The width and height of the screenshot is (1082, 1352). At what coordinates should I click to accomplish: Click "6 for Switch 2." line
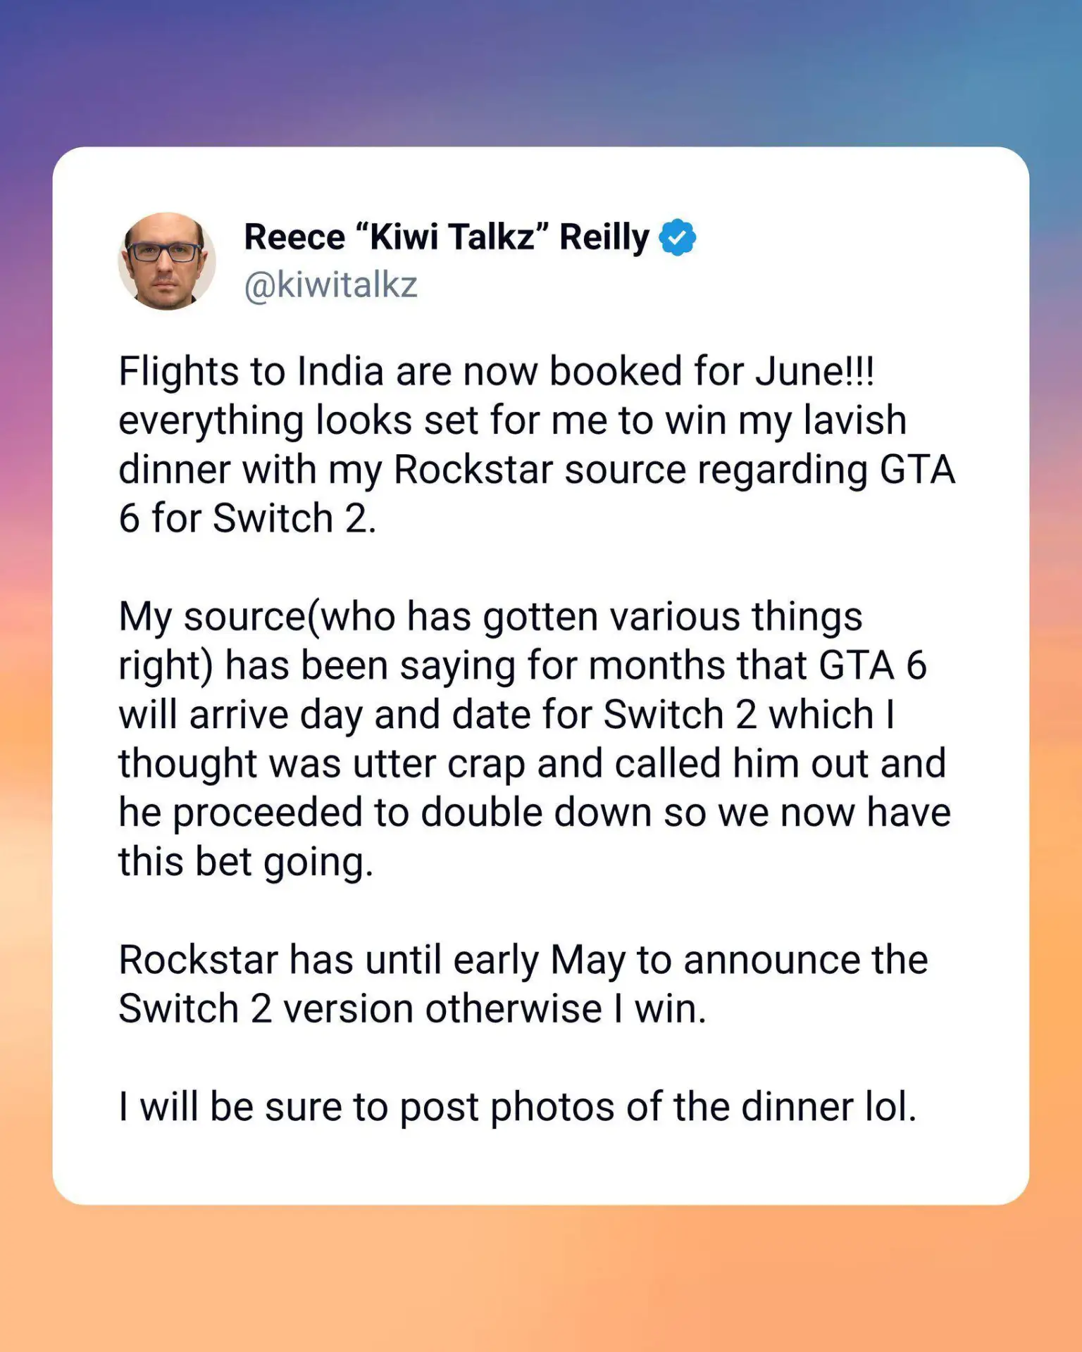click(x=247, y=519)
